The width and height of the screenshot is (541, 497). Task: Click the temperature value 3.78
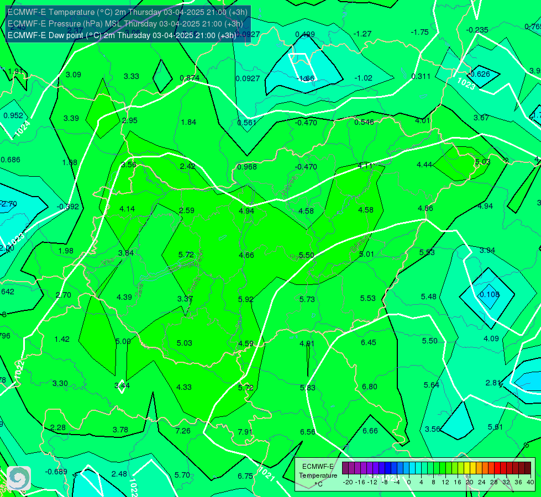pos(120,430)
